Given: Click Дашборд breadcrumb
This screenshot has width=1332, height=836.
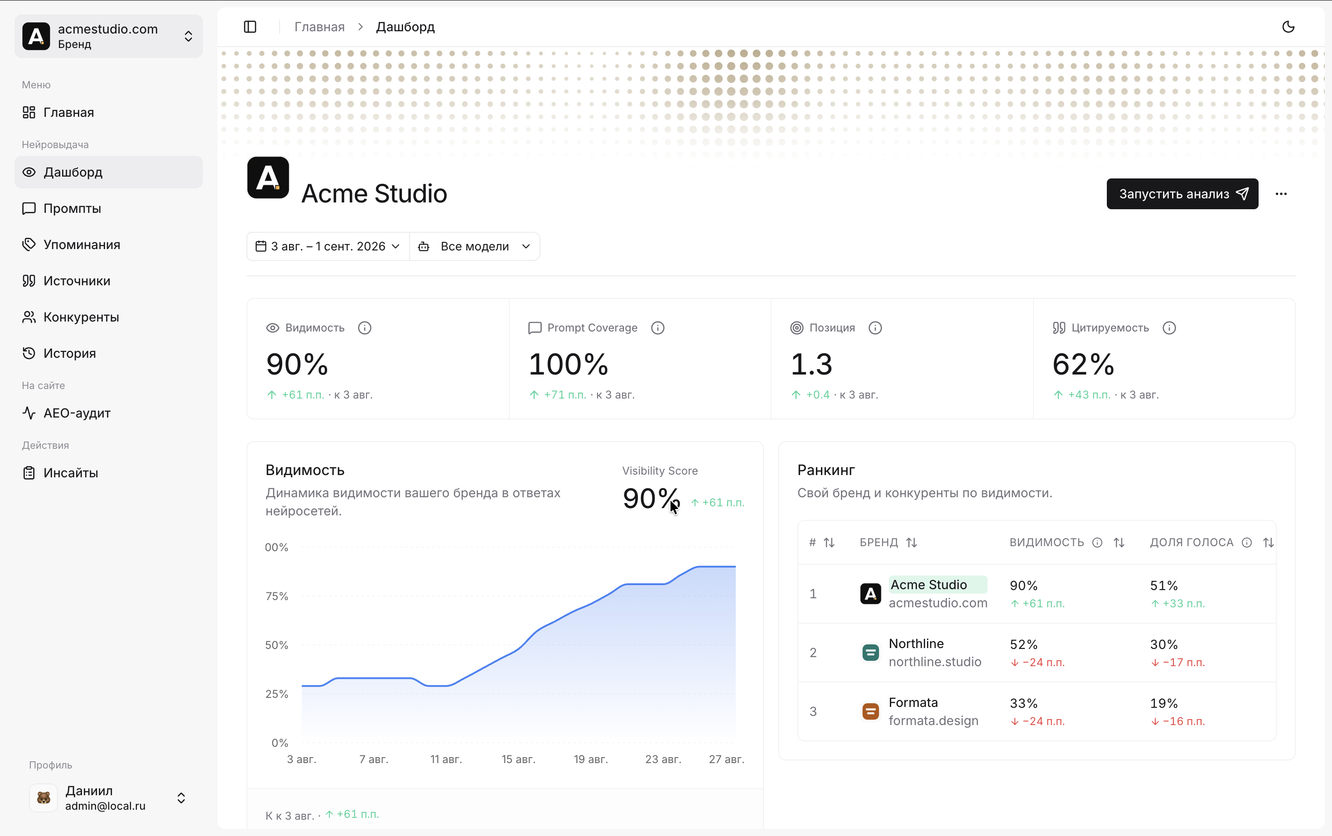Looking at the screenshot, I should point(405,27).
